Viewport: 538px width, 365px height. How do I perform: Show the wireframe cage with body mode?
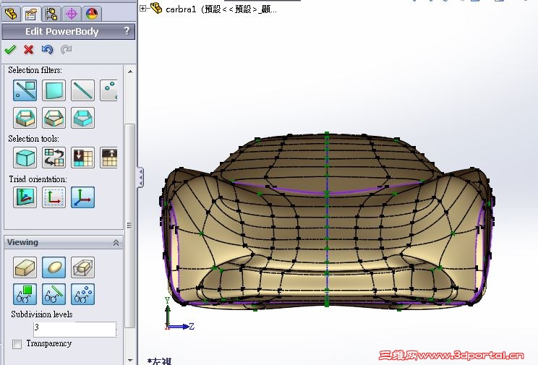(x=82, y=267)
